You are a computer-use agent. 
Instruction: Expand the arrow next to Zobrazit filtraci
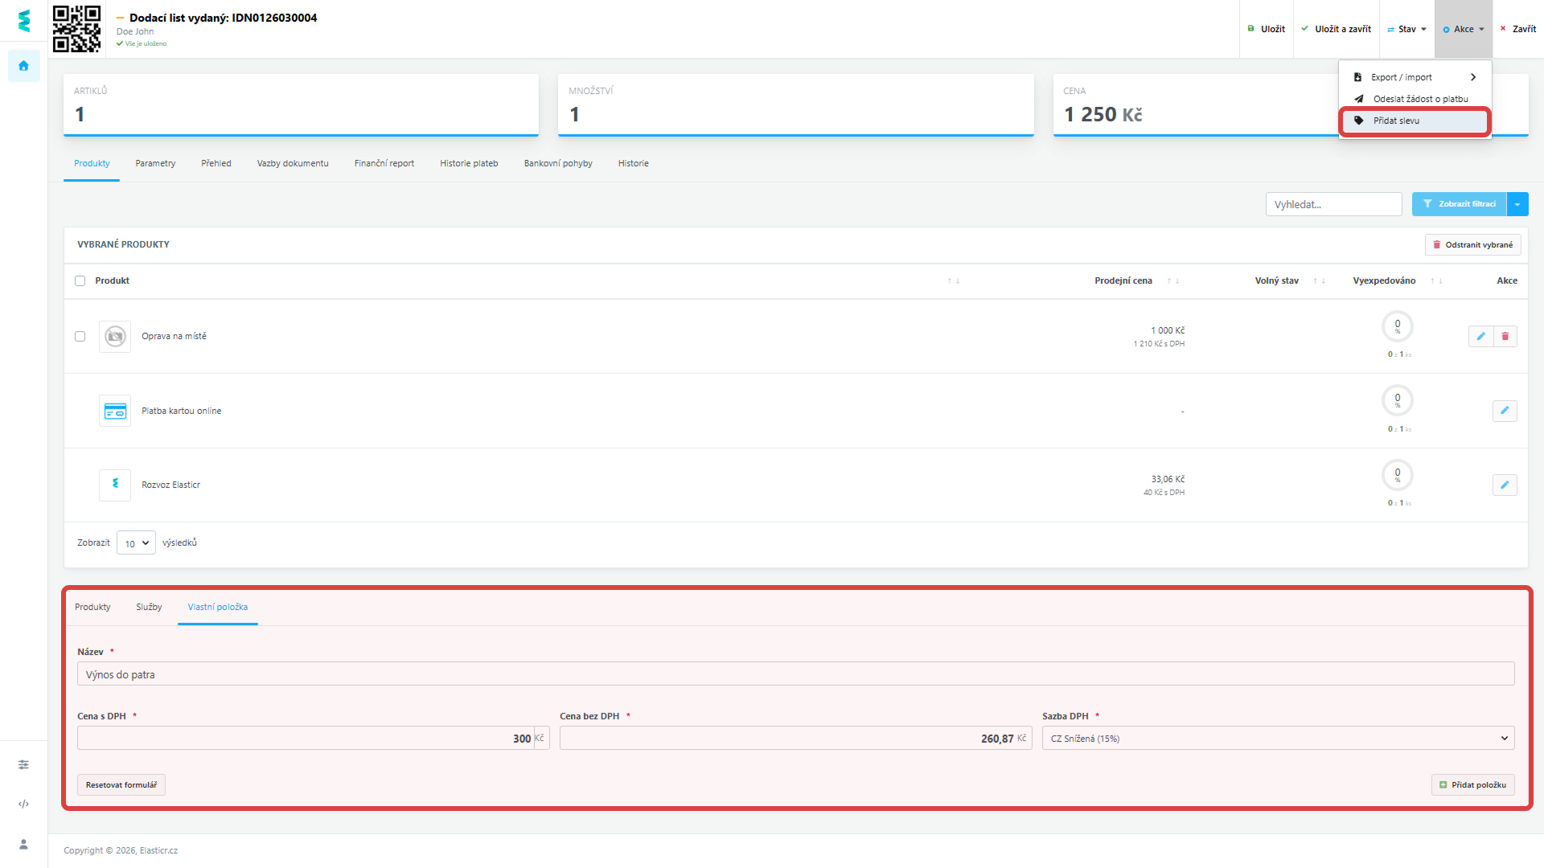pyautogui.click(x=1517, y=204)
